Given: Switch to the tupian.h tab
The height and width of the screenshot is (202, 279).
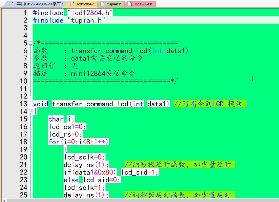Looking at the screenshot, I should coord(114,4).
